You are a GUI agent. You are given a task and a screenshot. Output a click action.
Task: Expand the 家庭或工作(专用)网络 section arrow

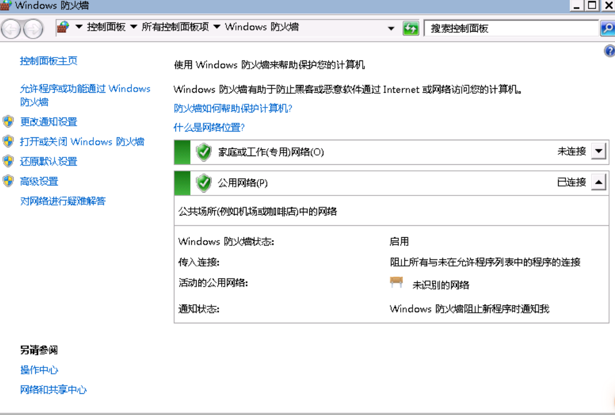[x=599, y=151]
